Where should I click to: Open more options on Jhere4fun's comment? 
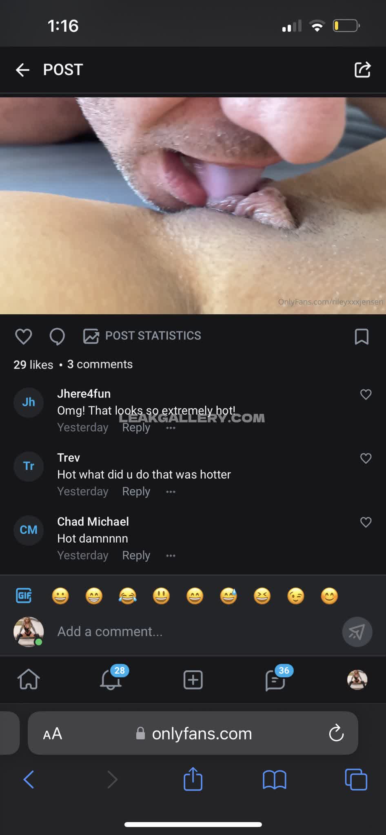(x=171, y=428)
